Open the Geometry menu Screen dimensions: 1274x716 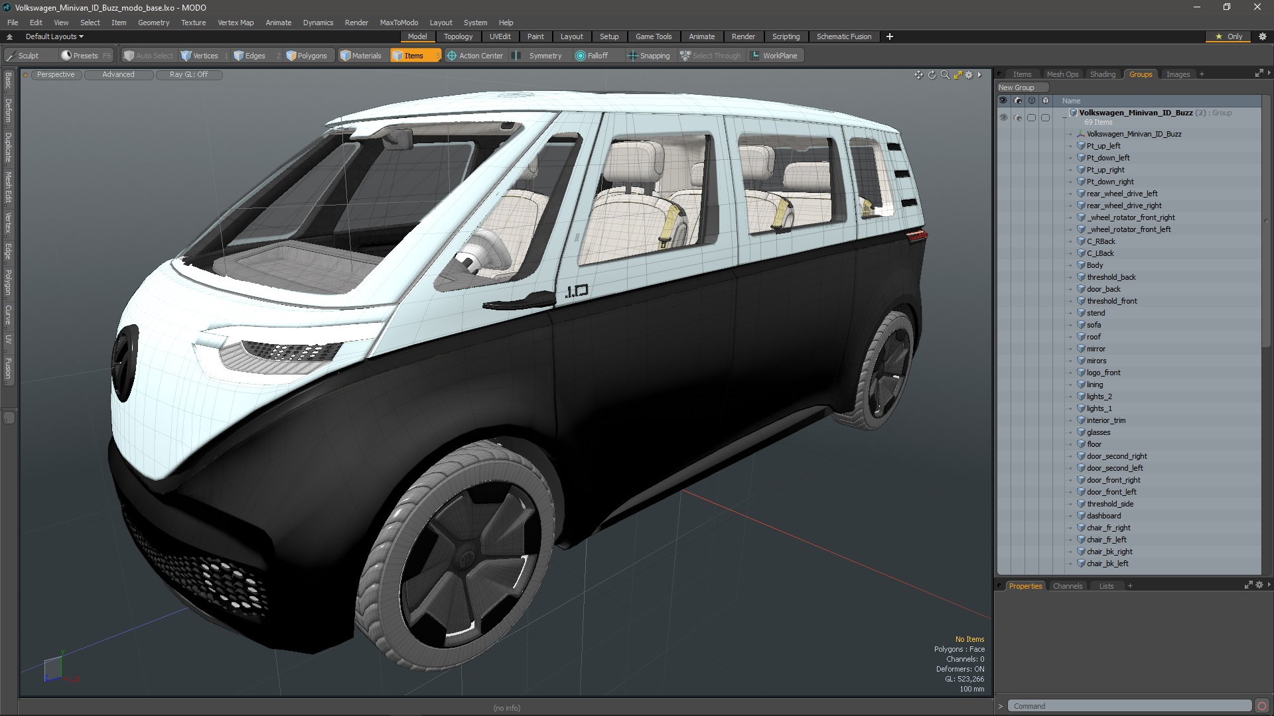(153, 23)
